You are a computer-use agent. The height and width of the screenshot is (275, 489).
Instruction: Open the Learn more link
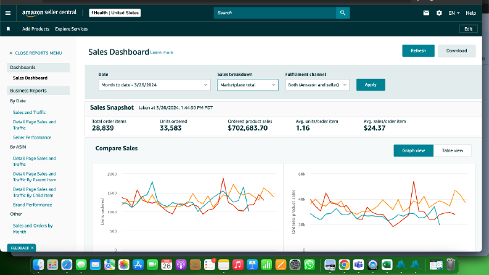tap(162, 52)
